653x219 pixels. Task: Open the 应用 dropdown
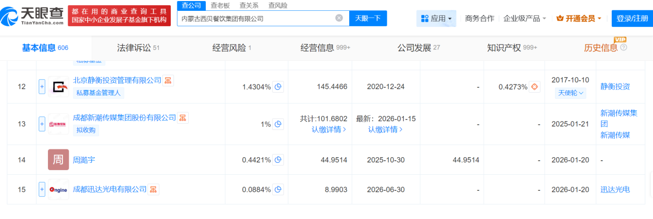pos(436,18)
